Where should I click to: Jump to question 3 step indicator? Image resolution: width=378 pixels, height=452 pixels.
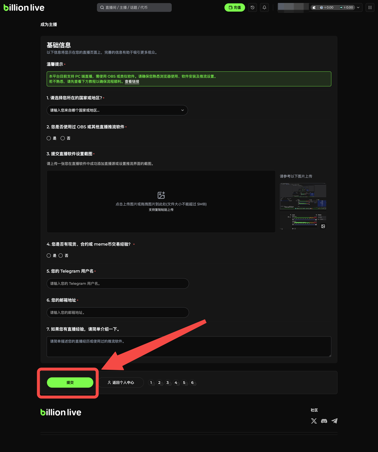168,383
